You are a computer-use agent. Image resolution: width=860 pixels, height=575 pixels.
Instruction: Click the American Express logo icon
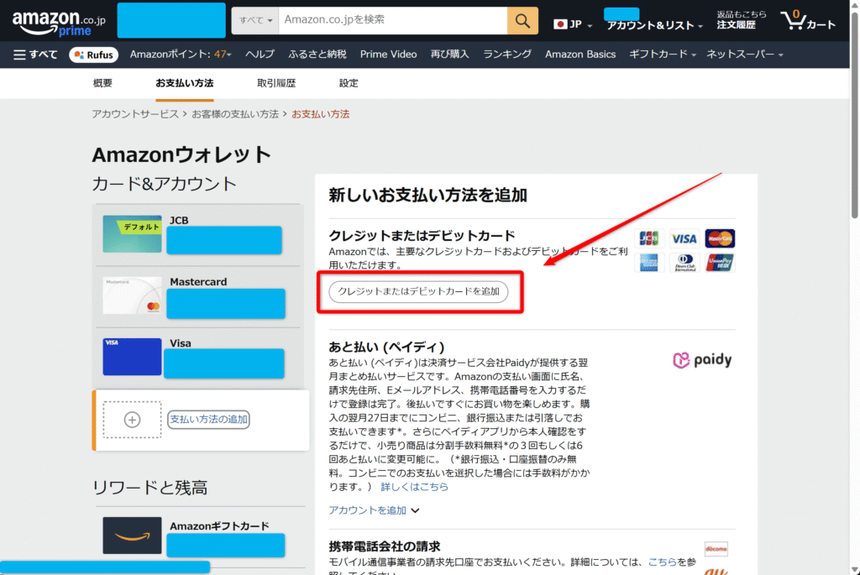coord(649,263)
